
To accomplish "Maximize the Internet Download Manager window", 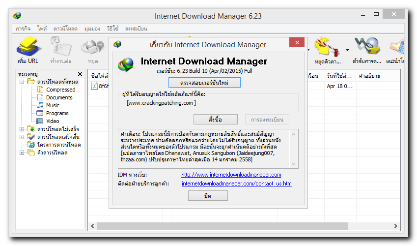I will [376, 14].
